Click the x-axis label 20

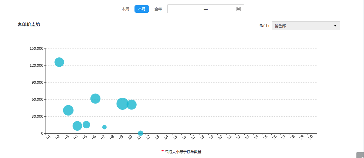[x=220, y=137]
